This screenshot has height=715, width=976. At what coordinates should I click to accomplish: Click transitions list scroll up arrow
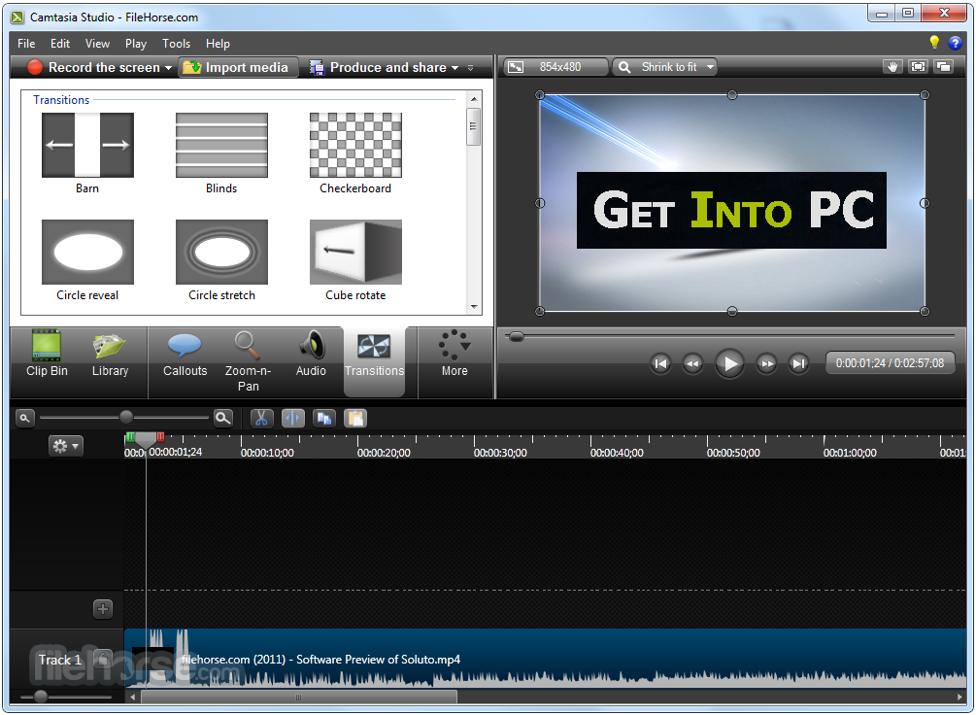point(474,99)
